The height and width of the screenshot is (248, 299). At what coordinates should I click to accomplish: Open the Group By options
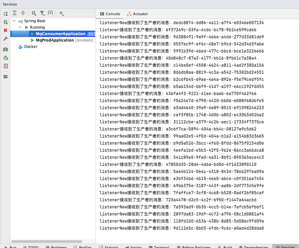tap(34, 13)
